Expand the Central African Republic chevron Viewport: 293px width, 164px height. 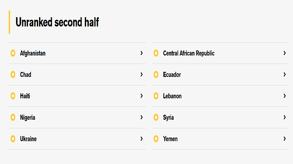pos(285,53)
